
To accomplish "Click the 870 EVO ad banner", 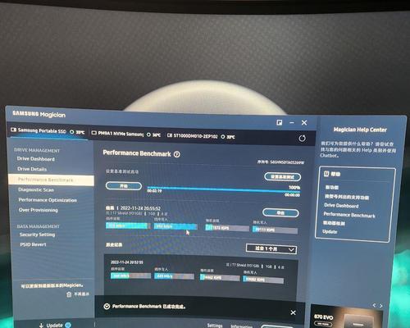I will pos(346,317).
